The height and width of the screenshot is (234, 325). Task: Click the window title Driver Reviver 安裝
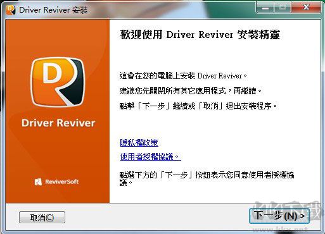tap(53, 10)
